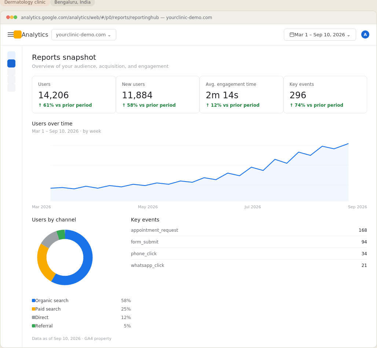The height and width of the screenshot is (348, 377).
Task: Select the New users metric card
Action: click(x=157, y=95)
